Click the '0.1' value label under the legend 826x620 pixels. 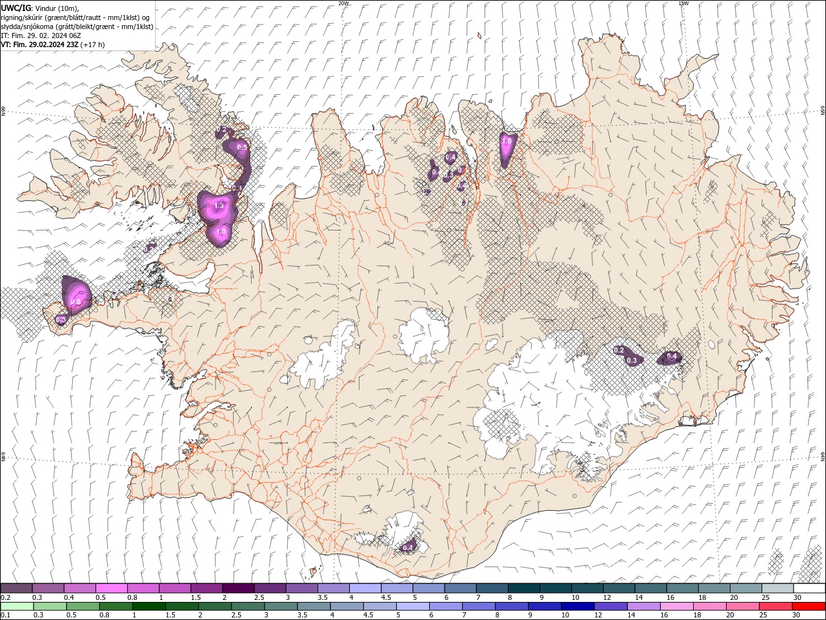[x=5, y=615]
